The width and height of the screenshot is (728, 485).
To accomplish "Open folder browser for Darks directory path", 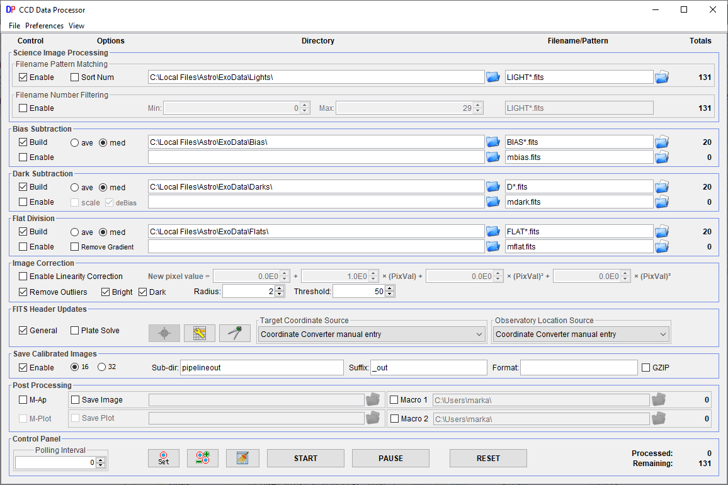I will [492, 186].
